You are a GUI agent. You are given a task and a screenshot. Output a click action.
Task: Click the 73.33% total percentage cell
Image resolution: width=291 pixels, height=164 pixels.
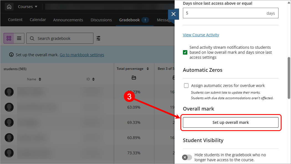click(134, 153)
